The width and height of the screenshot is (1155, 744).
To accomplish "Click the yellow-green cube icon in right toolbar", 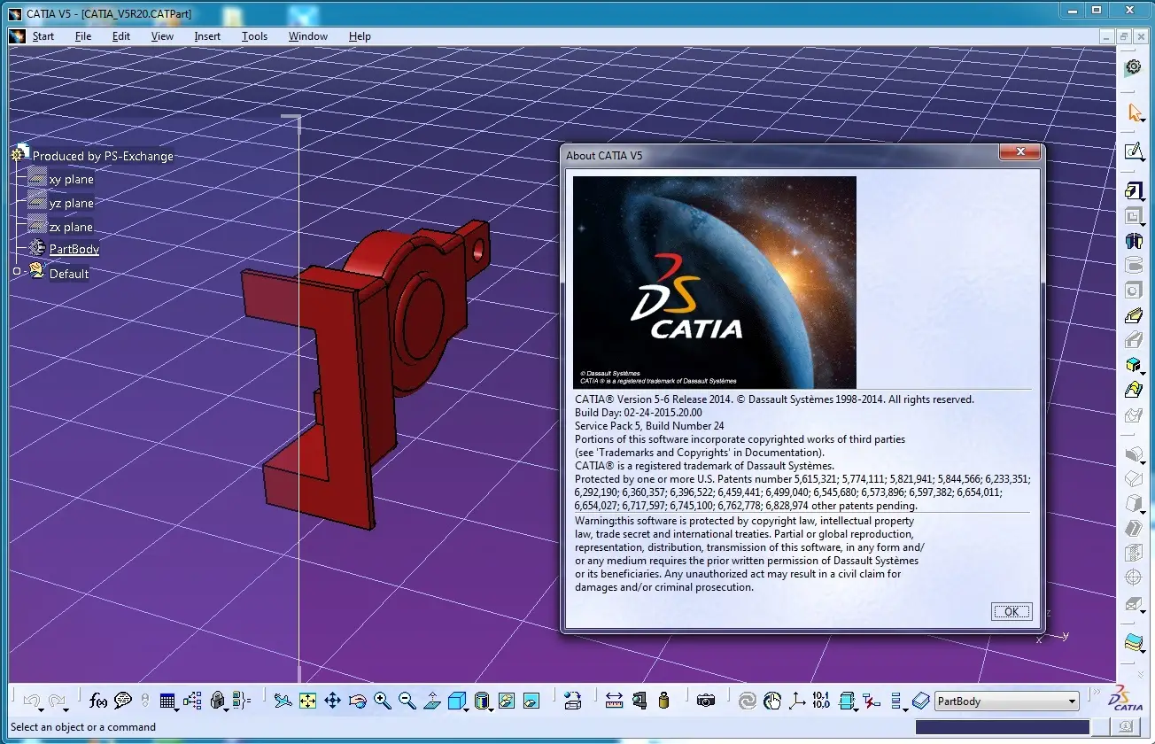I will point(1133,365).
